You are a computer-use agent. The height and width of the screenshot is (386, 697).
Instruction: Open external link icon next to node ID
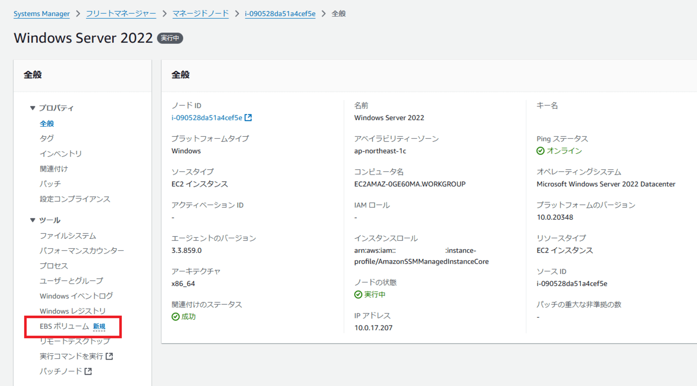click(x=248, y=118)
